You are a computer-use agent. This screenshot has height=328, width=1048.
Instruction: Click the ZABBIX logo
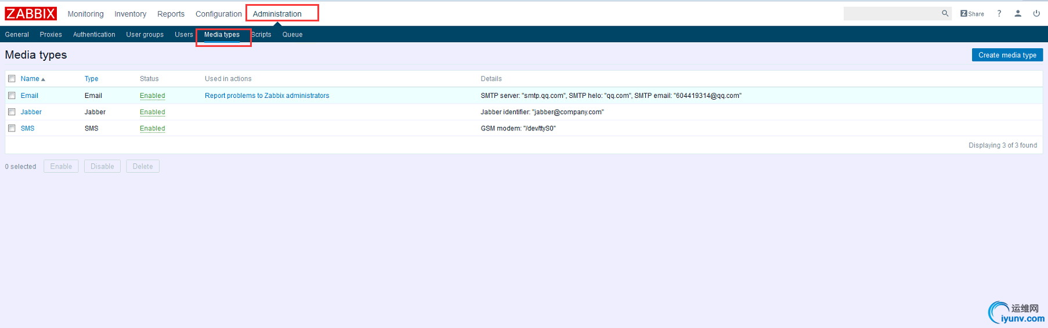pos(31,13)
